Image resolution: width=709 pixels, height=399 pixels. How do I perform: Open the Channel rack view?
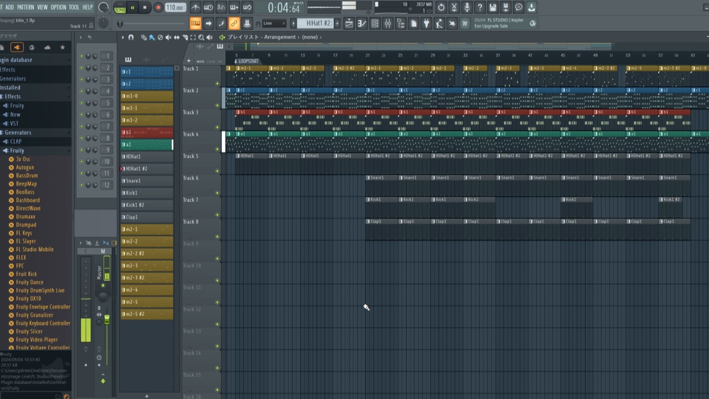pyautogui.click(x=375, y=23)
